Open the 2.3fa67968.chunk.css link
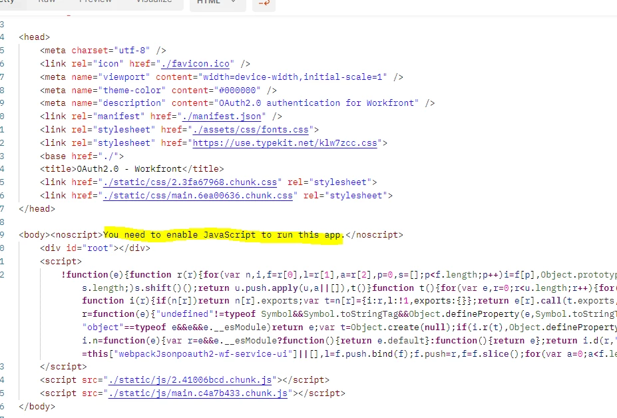The width and height of the screenshot is (617, 418). [x=190, y=182]
